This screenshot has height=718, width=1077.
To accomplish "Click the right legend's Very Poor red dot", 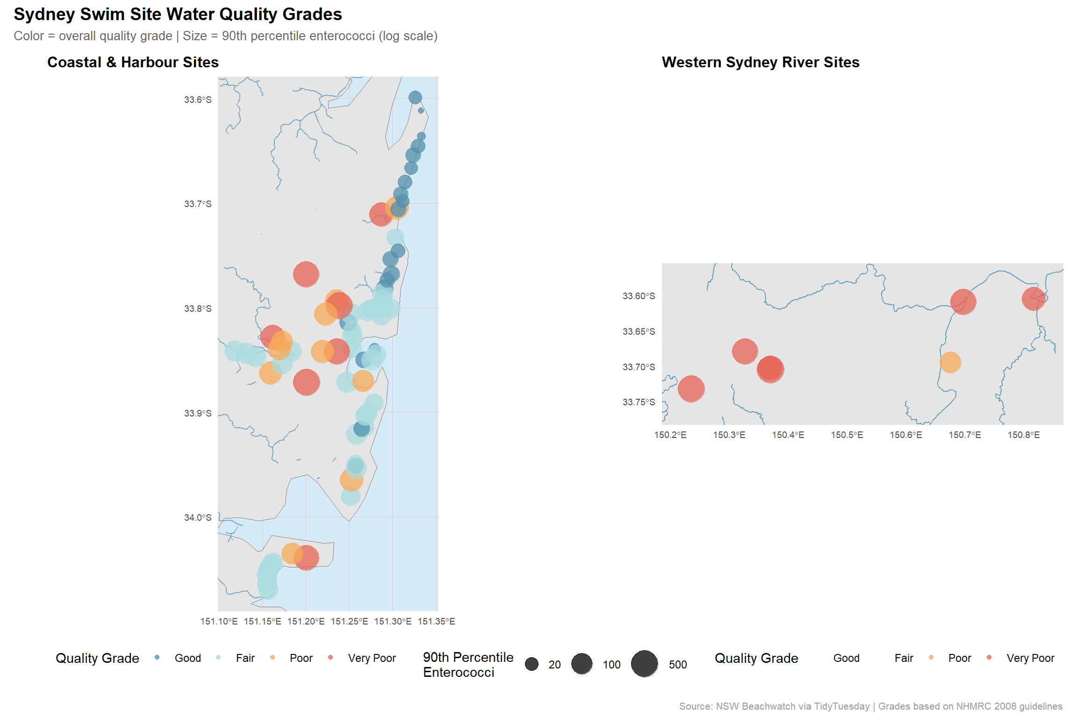I will [989, 657].
